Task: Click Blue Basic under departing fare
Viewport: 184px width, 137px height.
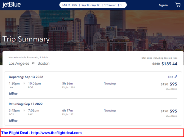Action: tap(171, 89)
